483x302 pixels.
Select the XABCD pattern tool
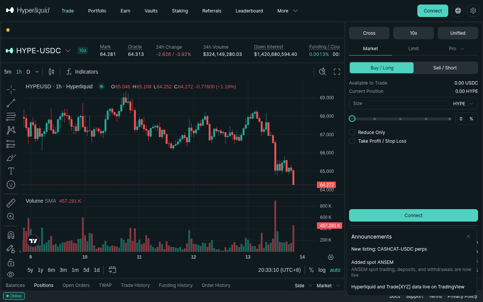(x=11, y=130)
